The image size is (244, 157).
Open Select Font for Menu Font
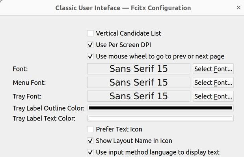[213, 82]
